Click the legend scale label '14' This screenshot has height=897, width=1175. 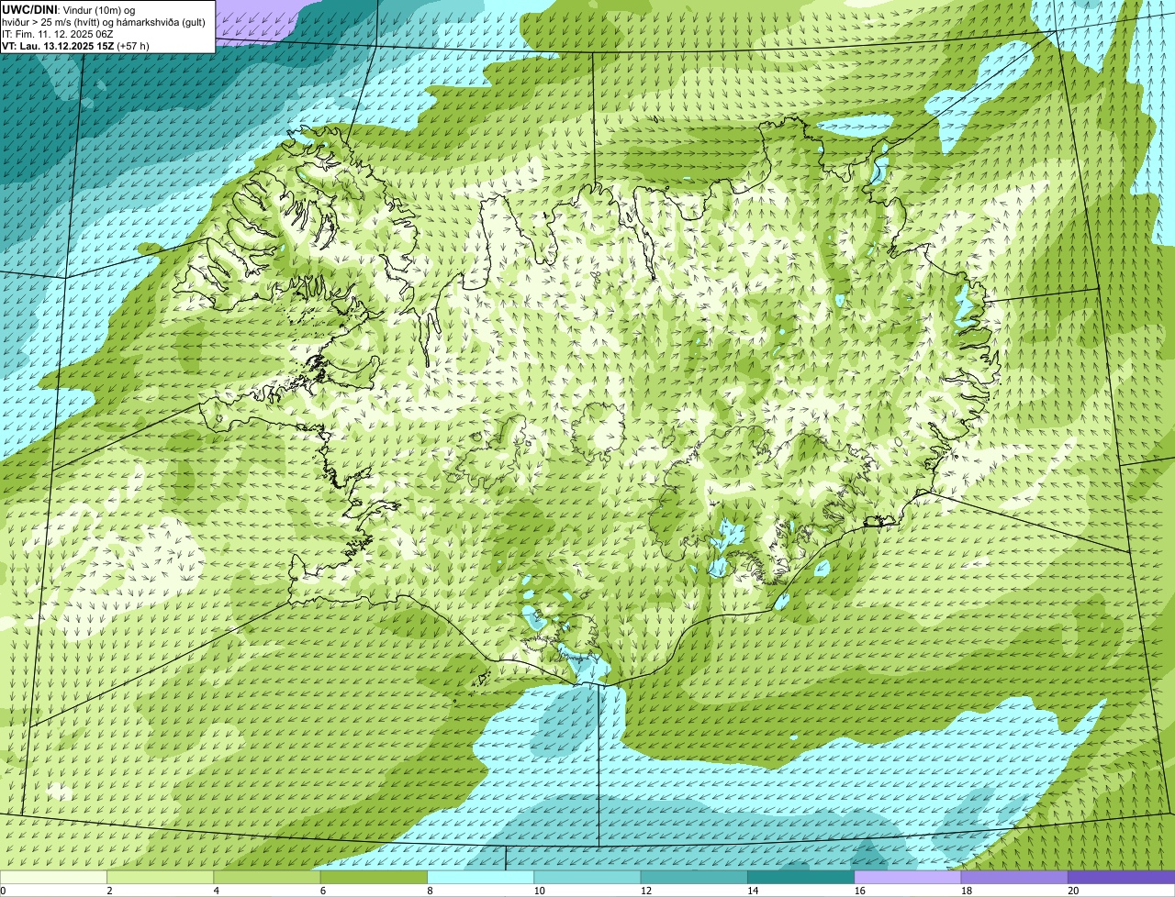(753, 891)
